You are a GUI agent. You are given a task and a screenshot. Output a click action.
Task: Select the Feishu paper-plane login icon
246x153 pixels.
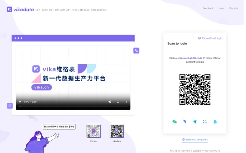coord(195,122)
